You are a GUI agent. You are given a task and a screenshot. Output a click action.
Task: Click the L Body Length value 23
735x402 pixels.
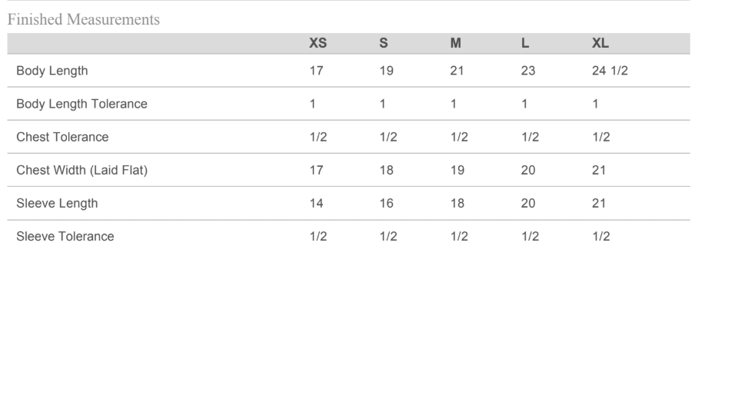pos(528,71)
